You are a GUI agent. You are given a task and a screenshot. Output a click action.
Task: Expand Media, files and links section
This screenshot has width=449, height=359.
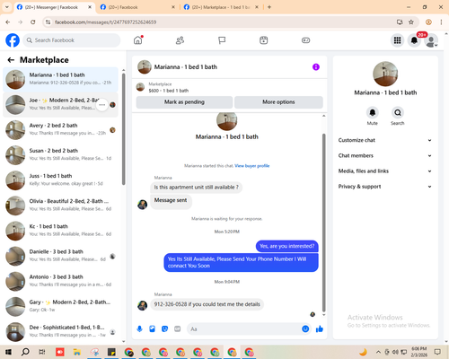385,171
